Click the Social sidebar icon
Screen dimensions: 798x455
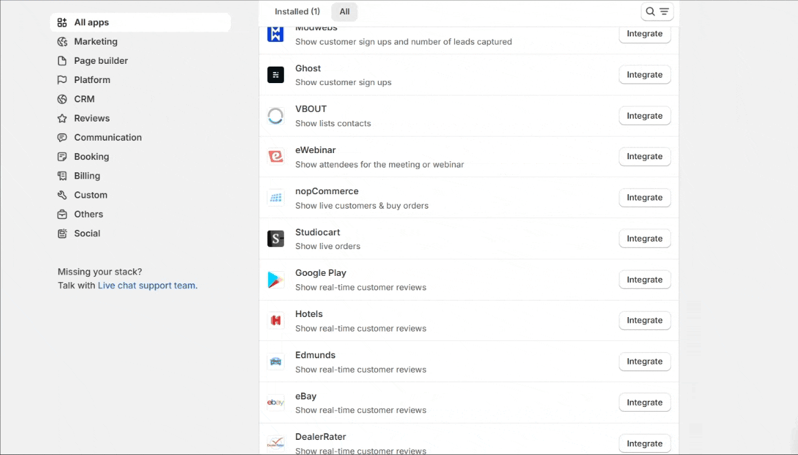coord(62,233)
